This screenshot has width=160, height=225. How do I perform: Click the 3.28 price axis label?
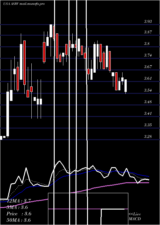point(148,137)
